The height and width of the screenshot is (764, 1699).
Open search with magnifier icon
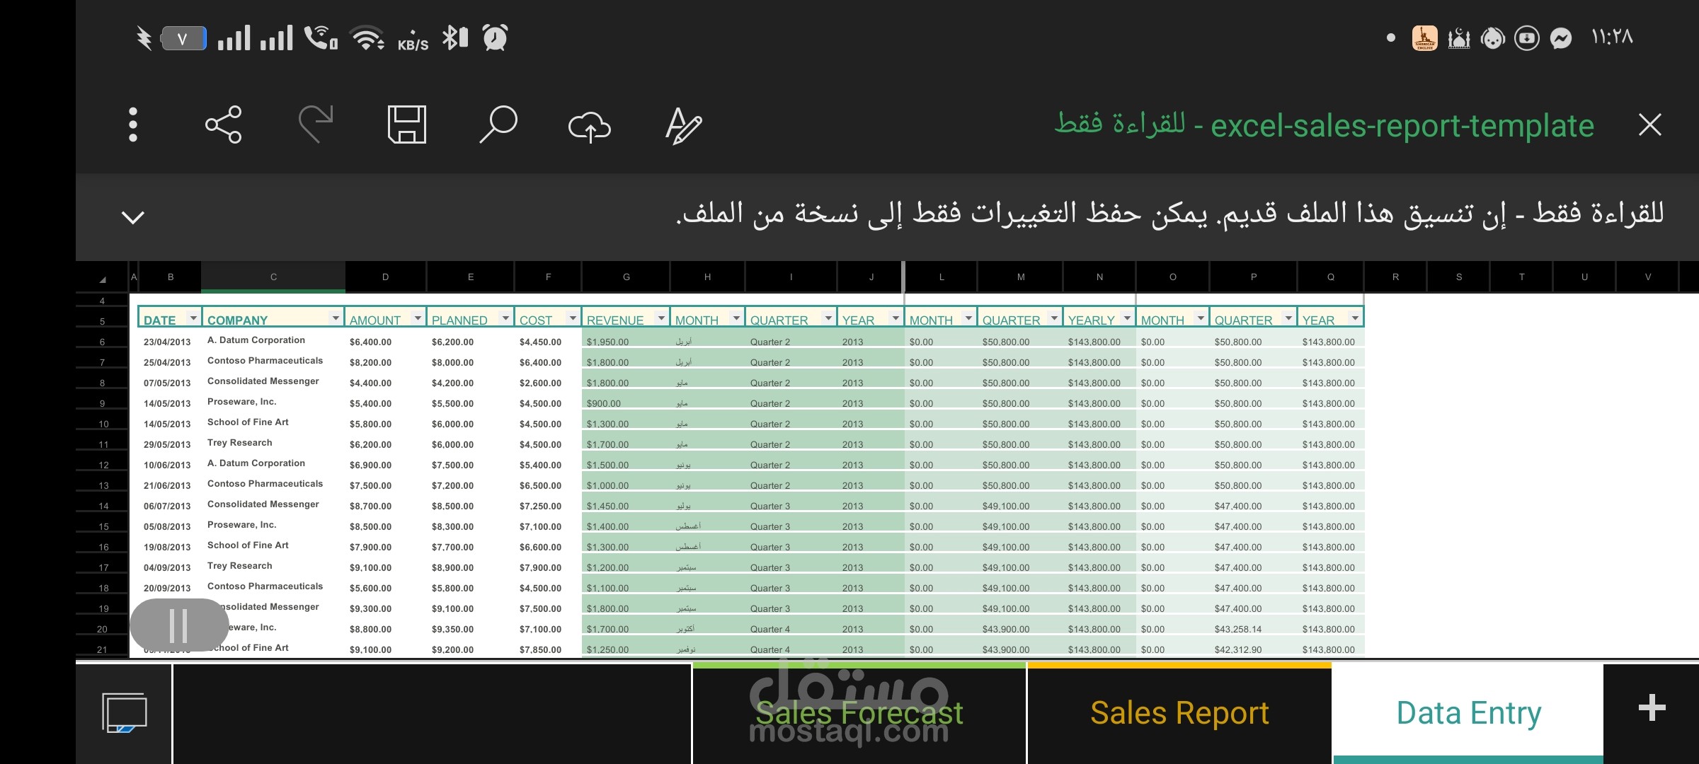(498, 125)
